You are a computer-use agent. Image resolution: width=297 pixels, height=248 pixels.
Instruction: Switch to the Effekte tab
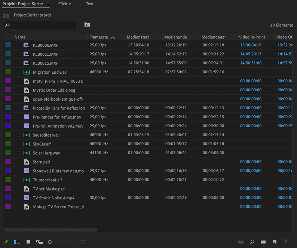coord(64,4)
